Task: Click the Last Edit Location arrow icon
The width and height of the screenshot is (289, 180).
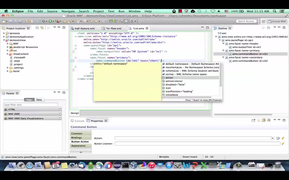Action: tap(91, 21)
